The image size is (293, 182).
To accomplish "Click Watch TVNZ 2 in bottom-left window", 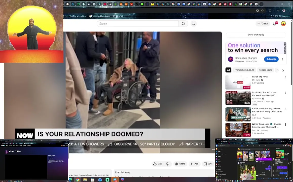I will pos(15,151).
